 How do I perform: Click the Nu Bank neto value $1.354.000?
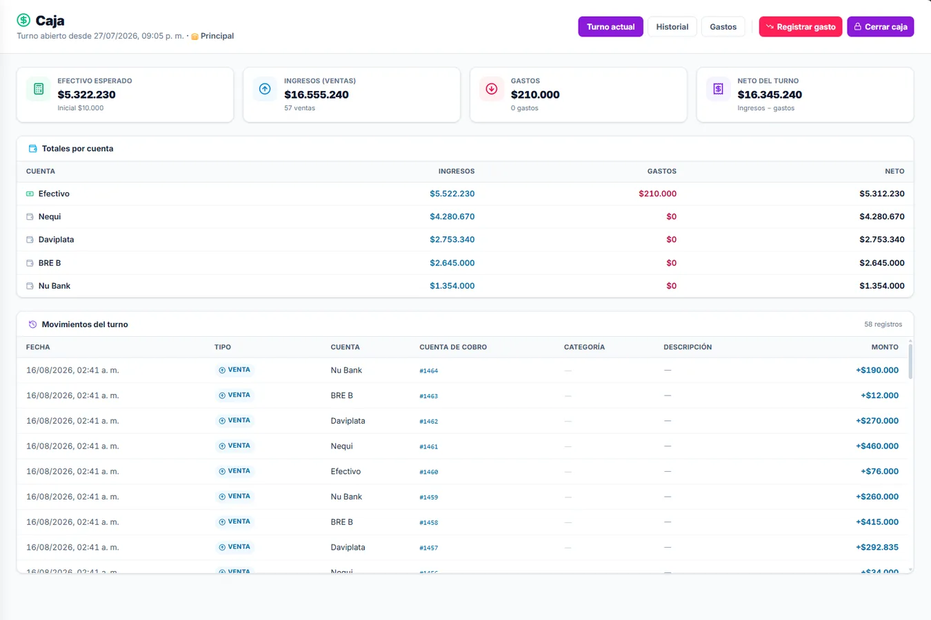[x=882, y=286]
